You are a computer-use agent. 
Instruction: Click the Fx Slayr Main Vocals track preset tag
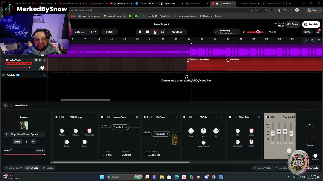point(19,63)
